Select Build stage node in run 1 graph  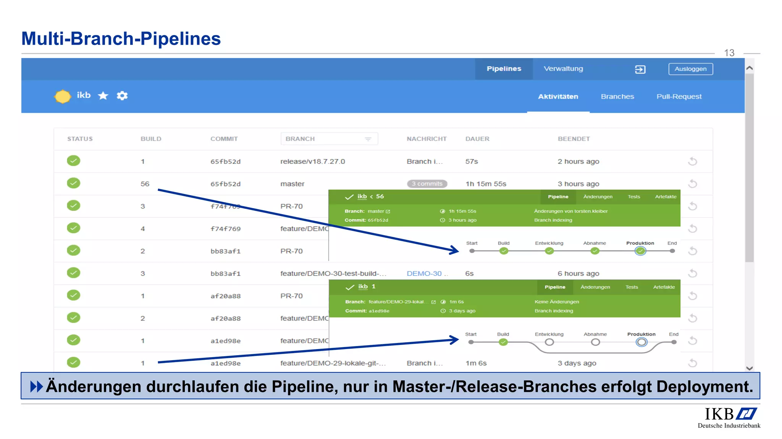(x=503, y=342)
